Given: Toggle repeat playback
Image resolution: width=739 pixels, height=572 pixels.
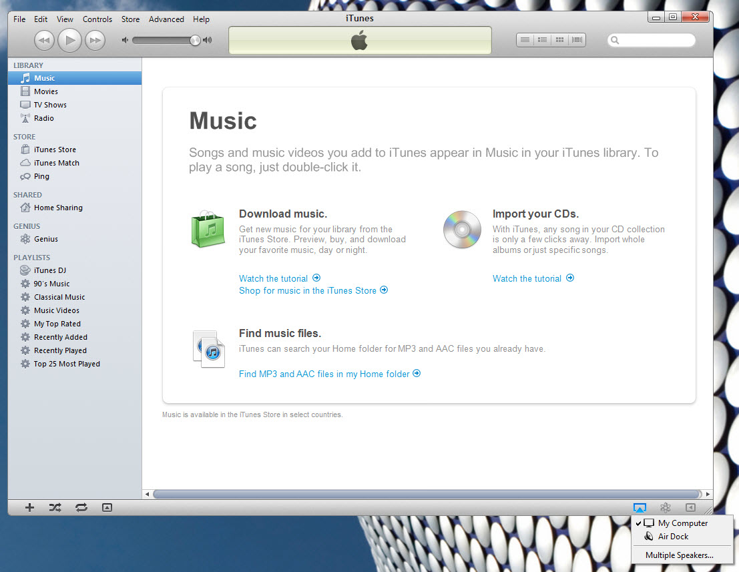Looking at the screenshot, I should click(81, 507).
